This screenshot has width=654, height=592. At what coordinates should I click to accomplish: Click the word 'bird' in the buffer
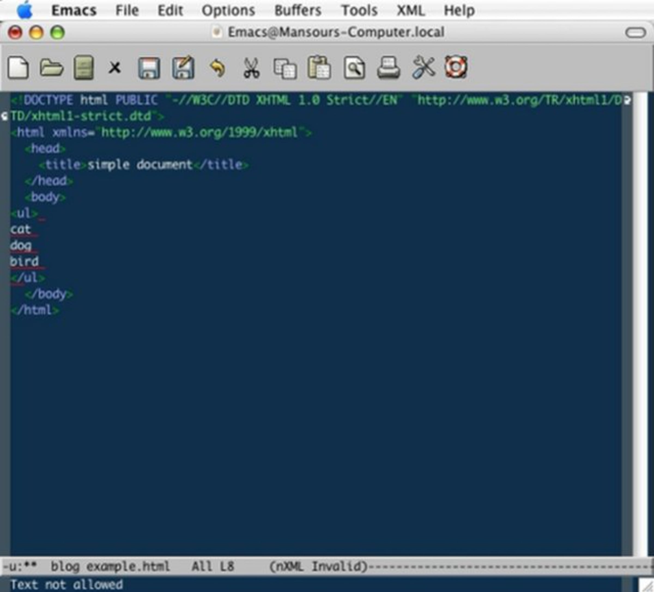pos(24,261)
